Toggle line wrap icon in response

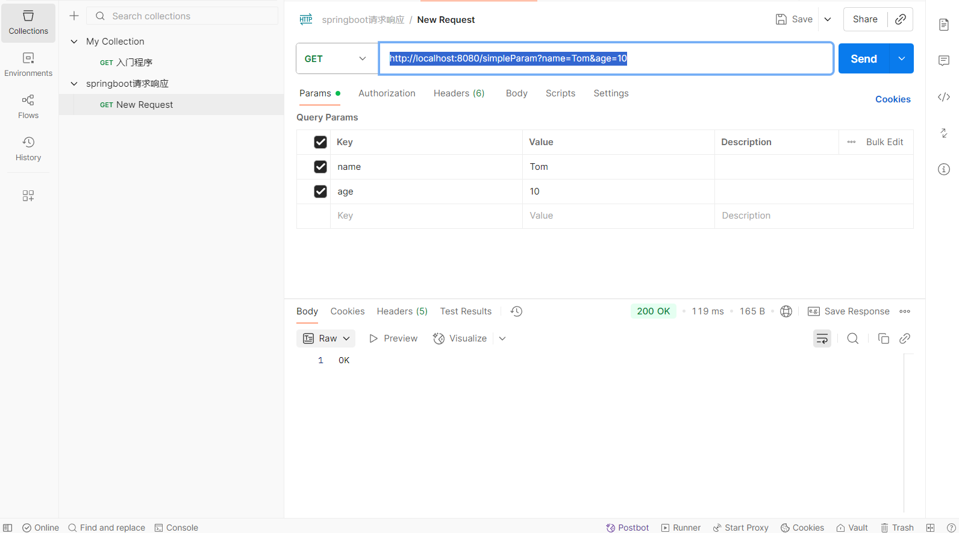point(822,338)
